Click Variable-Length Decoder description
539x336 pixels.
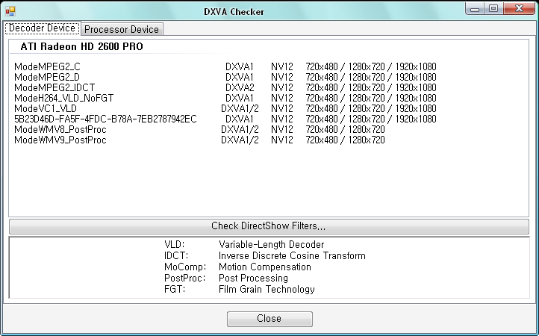tap(271, 244)
